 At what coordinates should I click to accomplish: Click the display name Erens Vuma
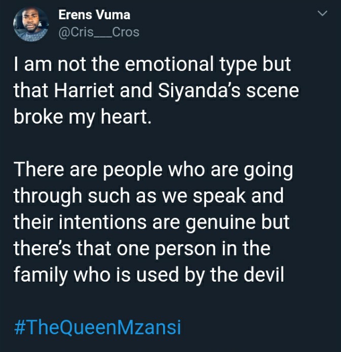coord(94,15)
